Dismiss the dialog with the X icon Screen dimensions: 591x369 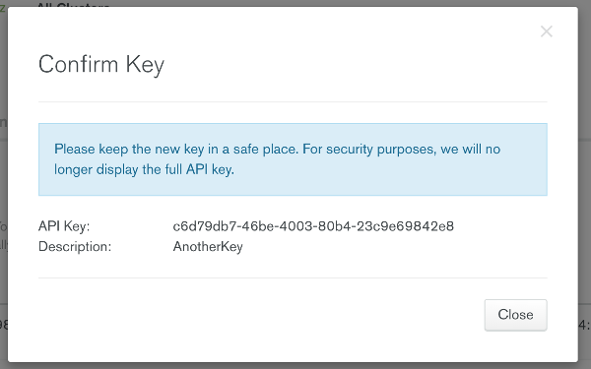pos(546,31)
